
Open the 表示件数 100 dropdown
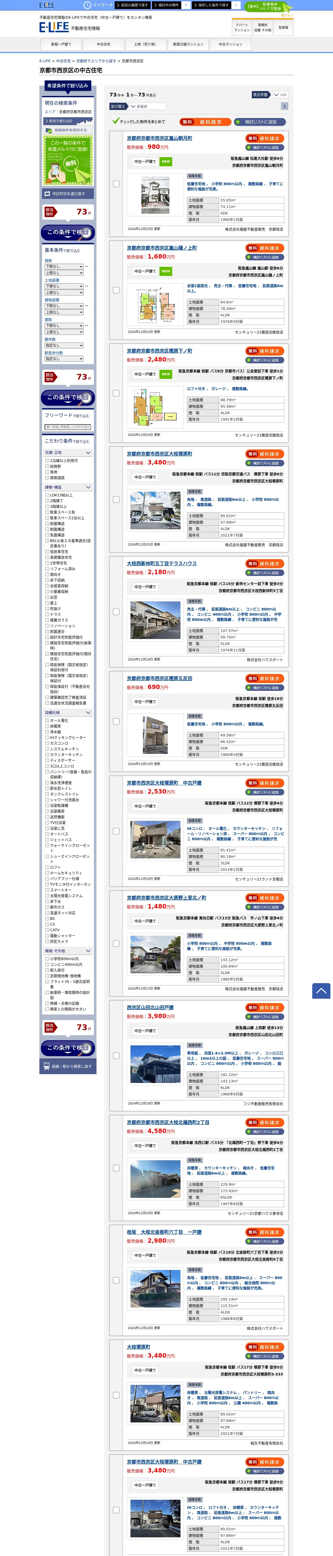point(280,95)
